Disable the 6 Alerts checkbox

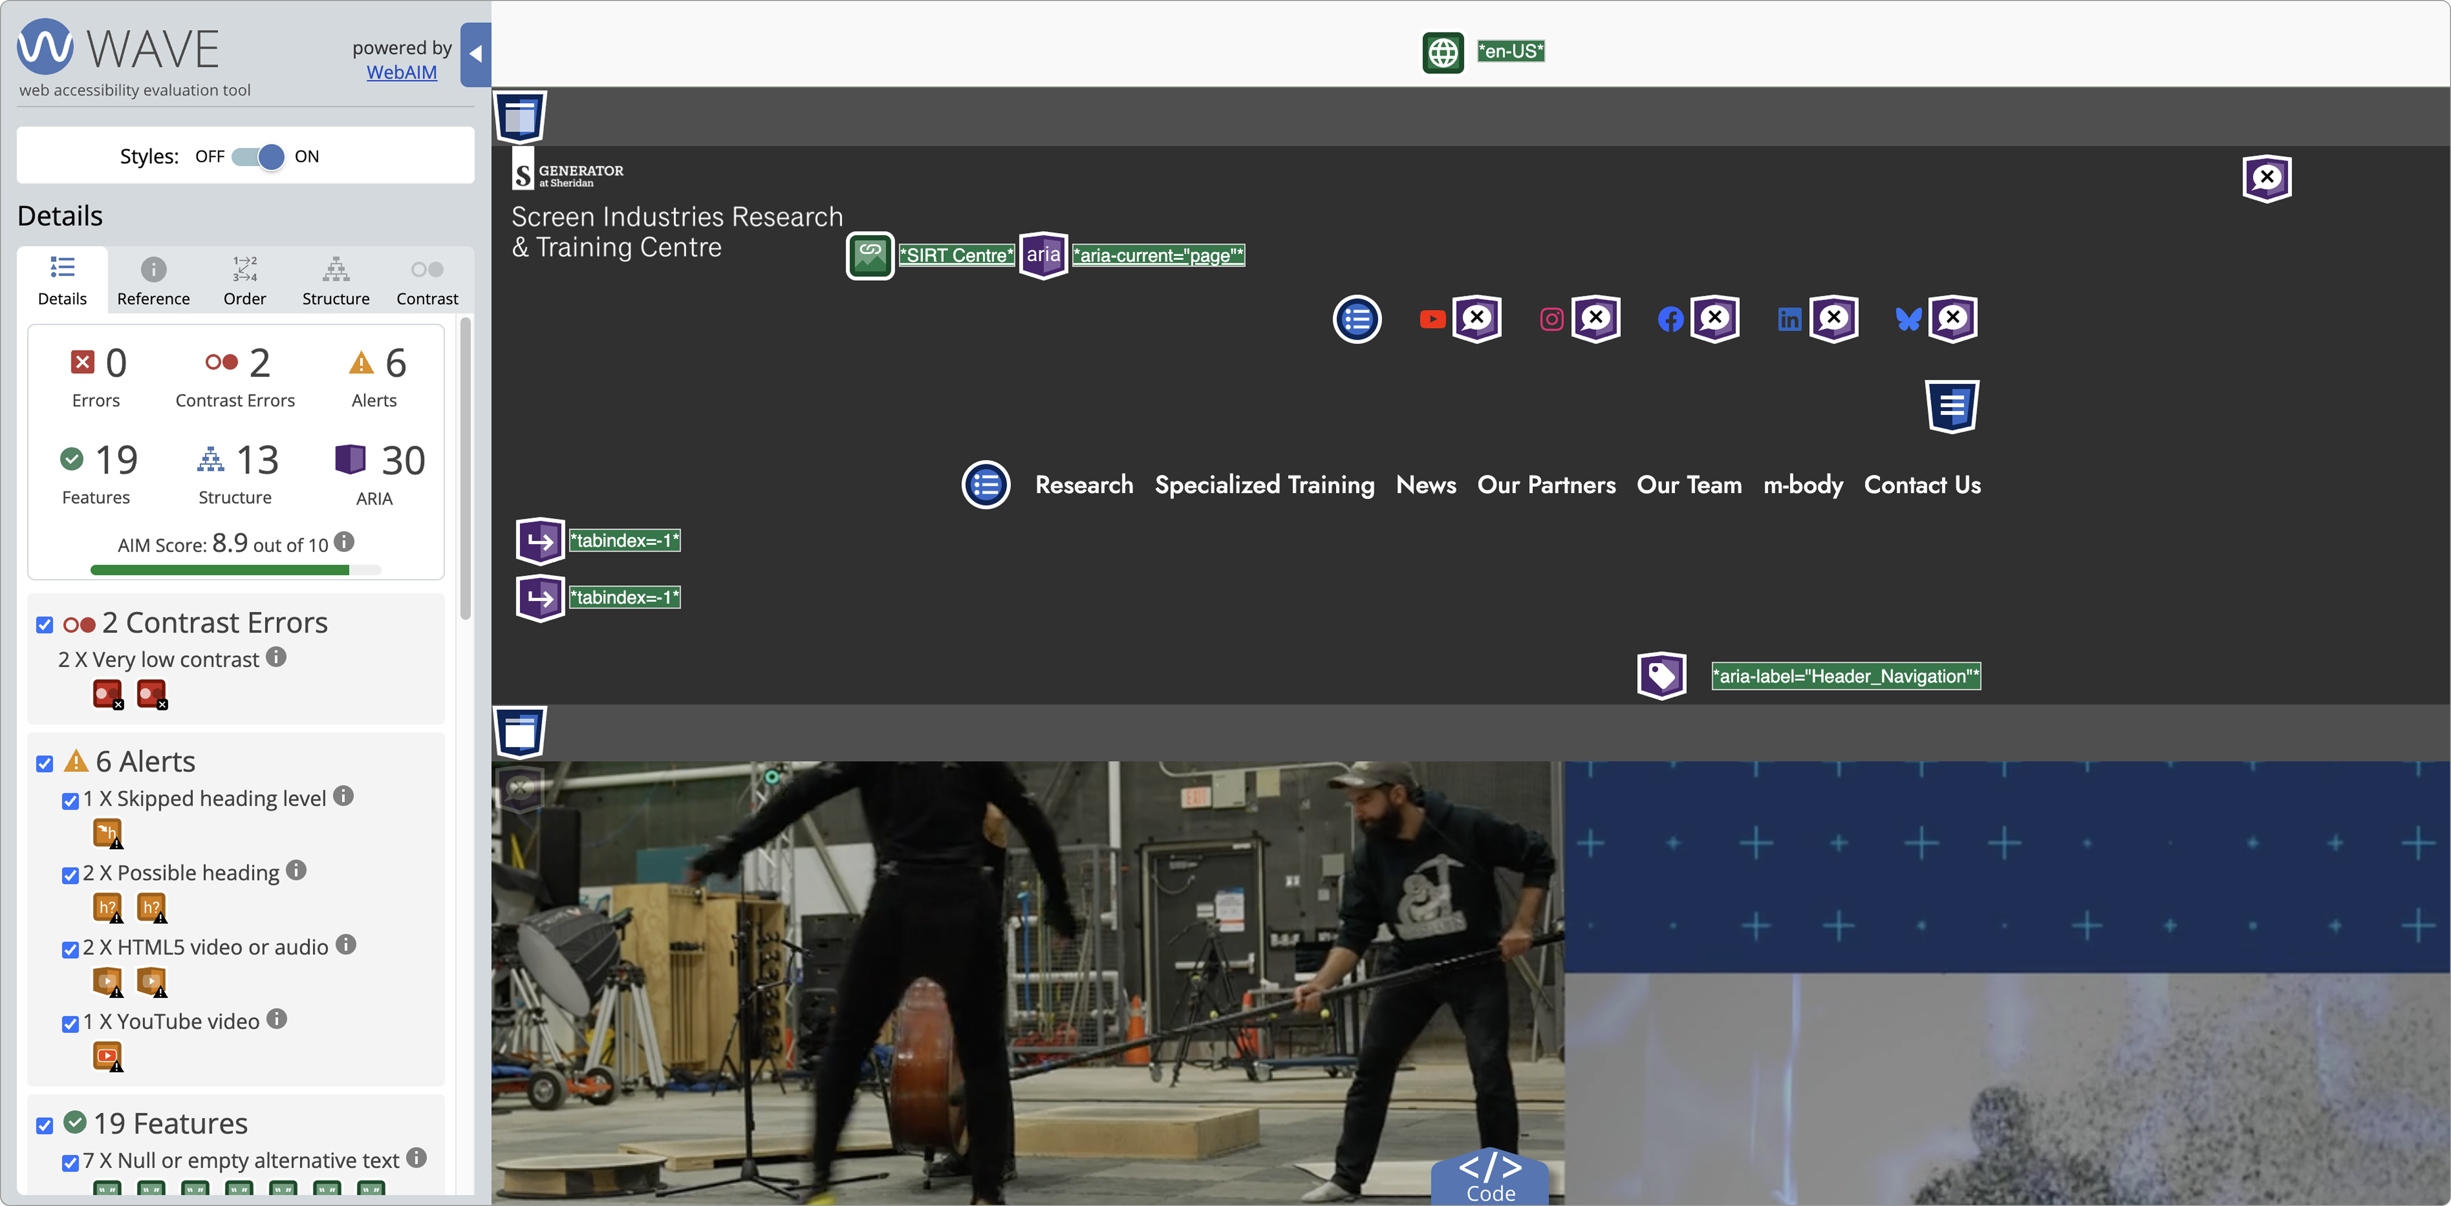pos(44,764)
